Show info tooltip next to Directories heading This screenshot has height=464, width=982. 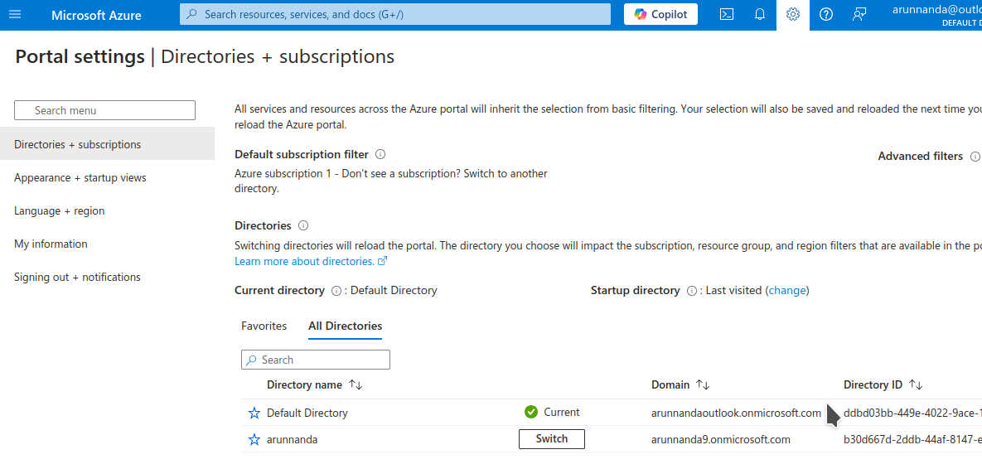303,225
